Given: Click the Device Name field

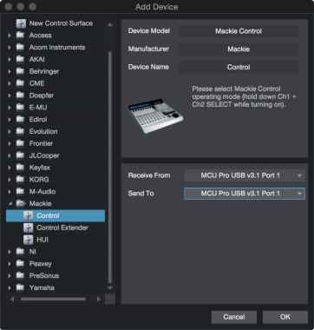Looking at the screenshot, I should tap(239, 67).
